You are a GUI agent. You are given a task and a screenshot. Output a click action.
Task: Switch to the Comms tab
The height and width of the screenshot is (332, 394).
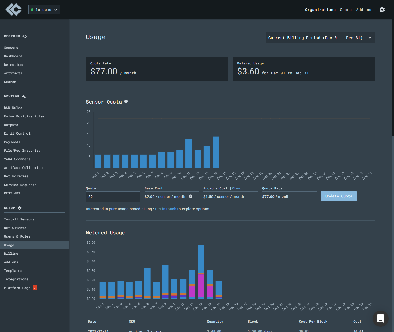[x=346, y=10]
